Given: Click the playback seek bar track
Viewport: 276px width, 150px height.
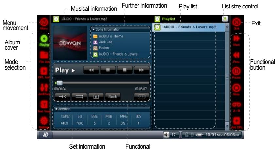Looking at the screenshot, I should (102, 83).
